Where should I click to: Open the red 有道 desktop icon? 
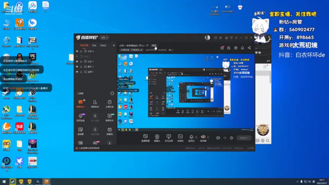click(19, 128)
